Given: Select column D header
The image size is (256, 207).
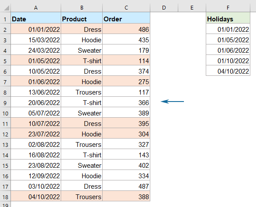Looking at the screenshot, I should (164, 8).
